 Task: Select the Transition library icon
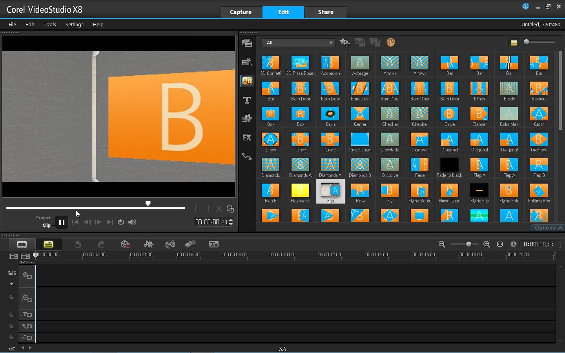point(247,81)
